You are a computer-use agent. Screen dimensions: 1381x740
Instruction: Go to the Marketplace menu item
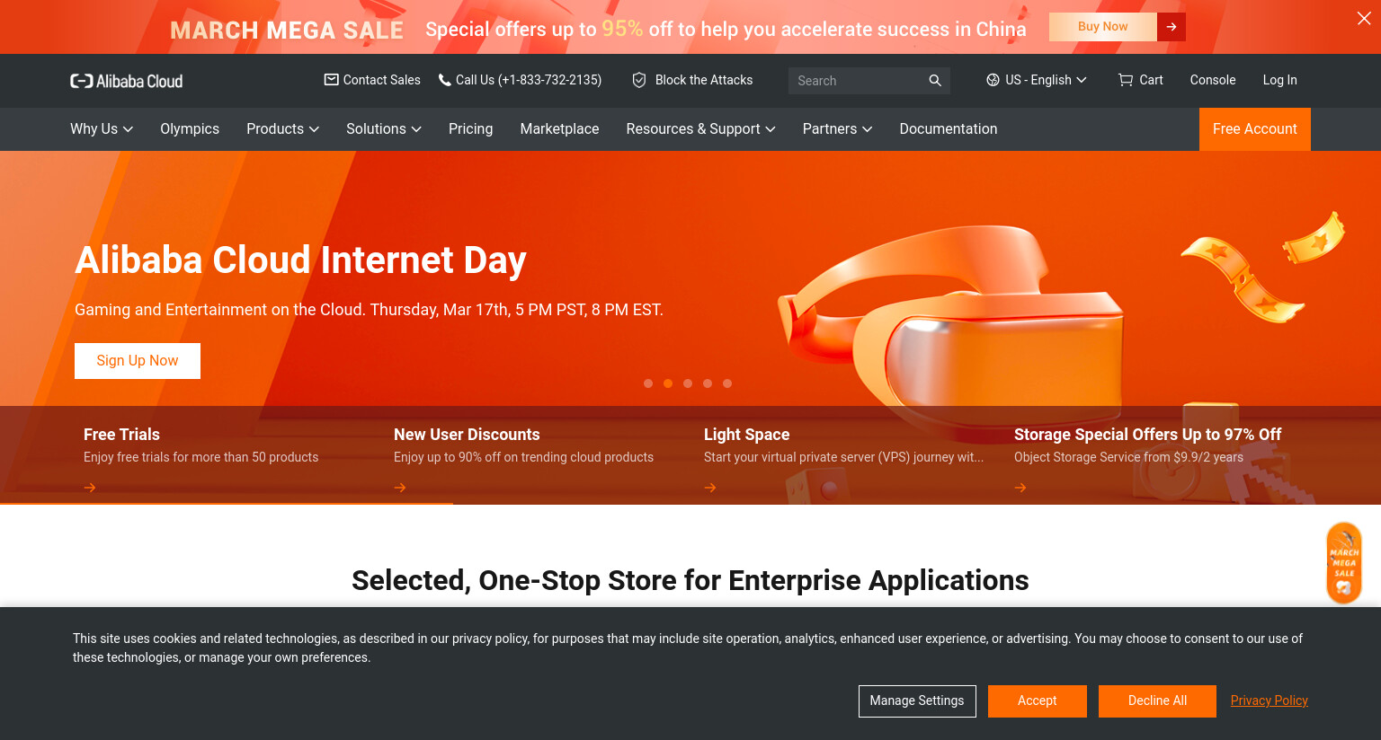(559, 129)
